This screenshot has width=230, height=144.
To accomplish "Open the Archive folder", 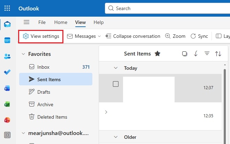I will pos(56,104).
